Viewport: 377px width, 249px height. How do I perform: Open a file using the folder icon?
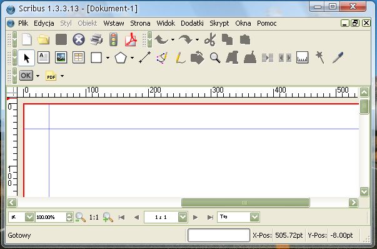coord(44,39)
